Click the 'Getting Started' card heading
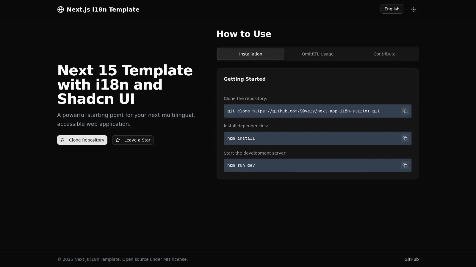This screenshot has height=267, width=476. (x=245, y=79)
